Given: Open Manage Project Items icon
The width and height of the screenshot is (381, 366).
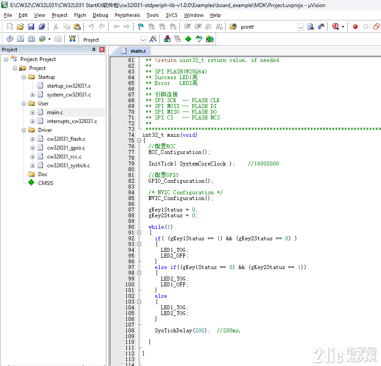Looking at the screenshot, I should coord(167,39).
